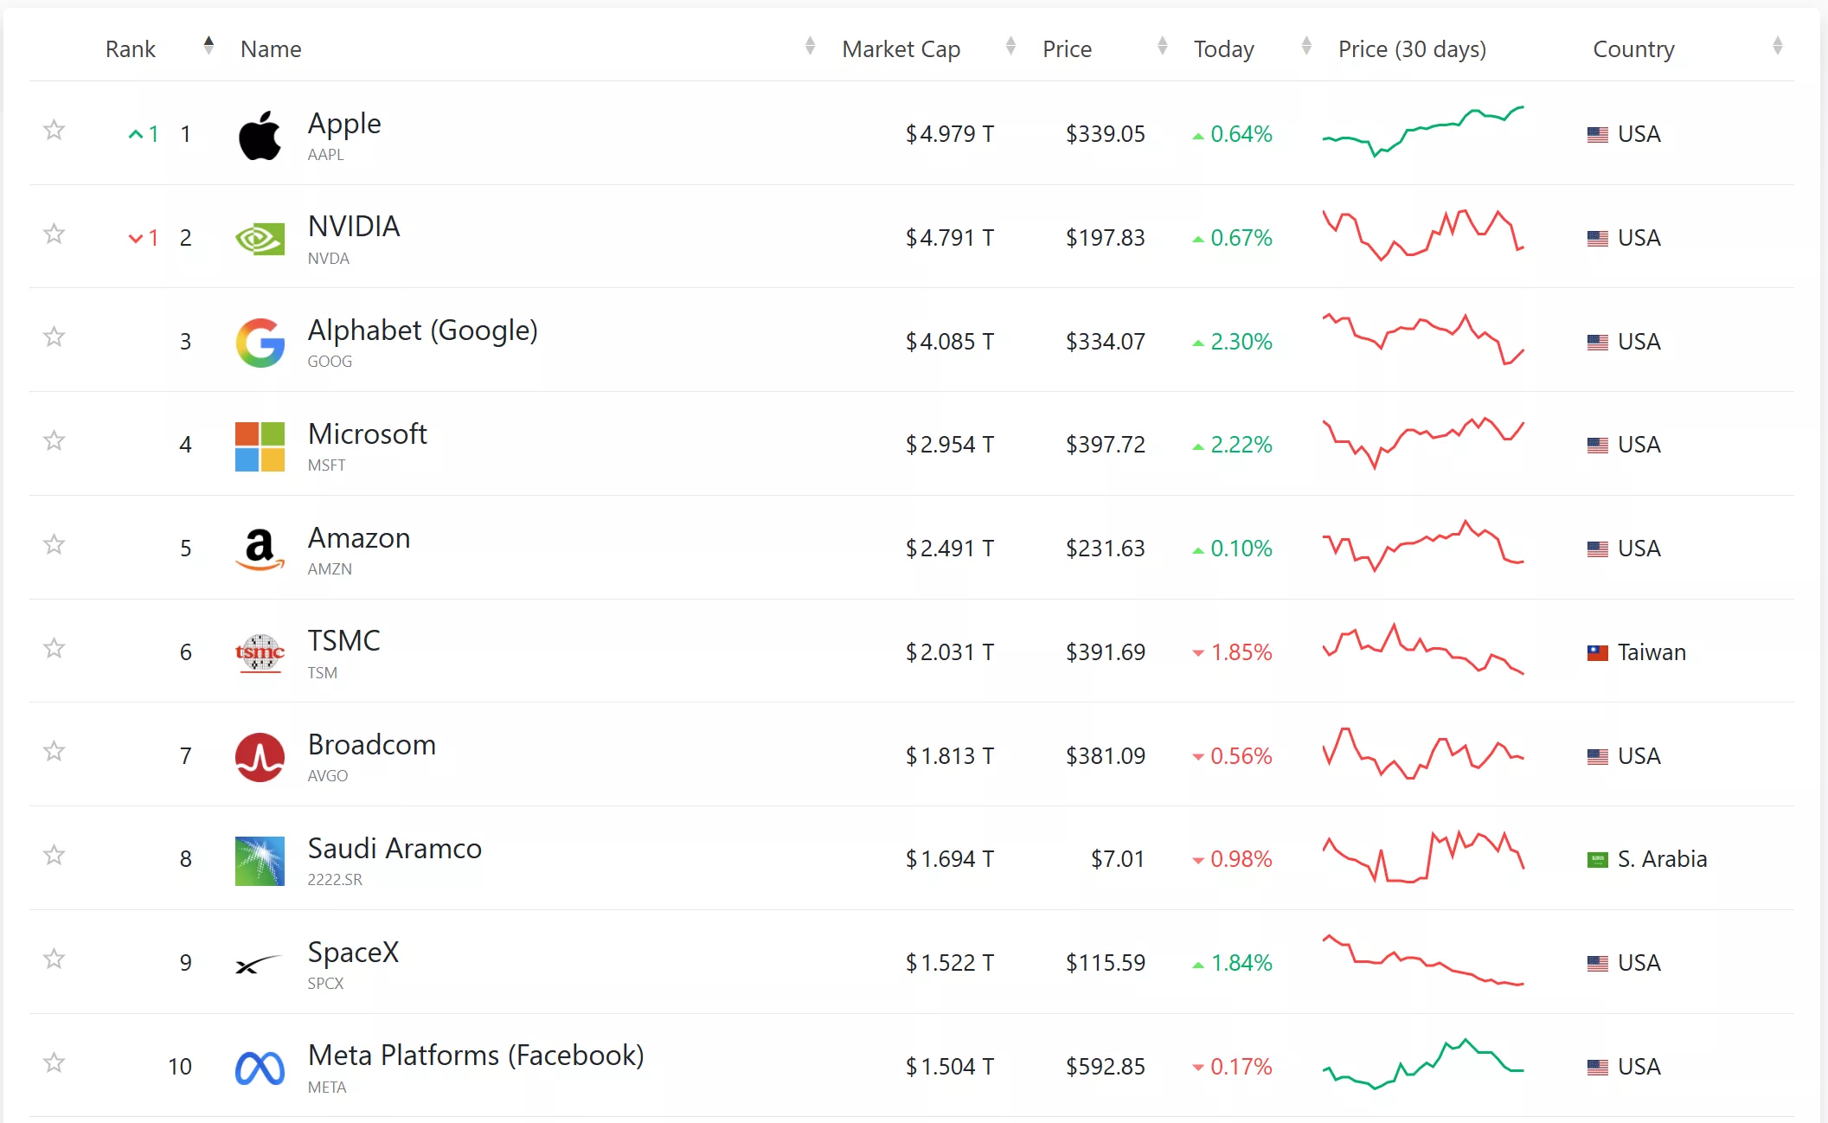
Task: Toggle the Meta Platforms favorite star
Action: click(55, 1062)
